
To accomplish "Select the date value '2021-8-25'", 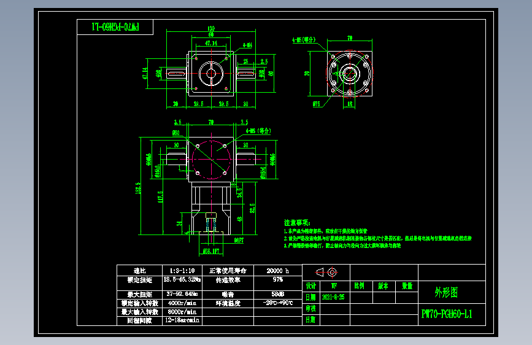I will coord(333,297).
